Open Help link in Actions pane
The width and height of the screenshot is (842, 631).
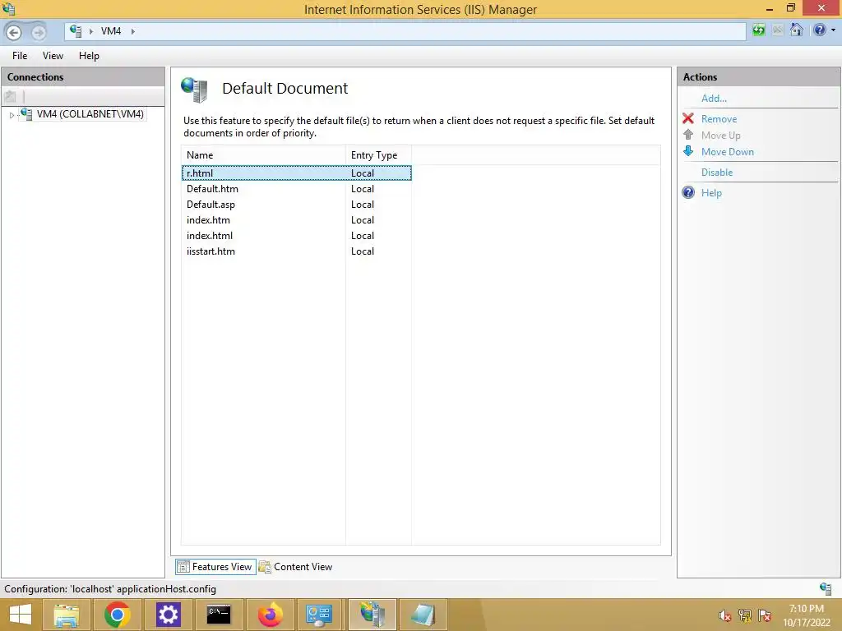711,193
